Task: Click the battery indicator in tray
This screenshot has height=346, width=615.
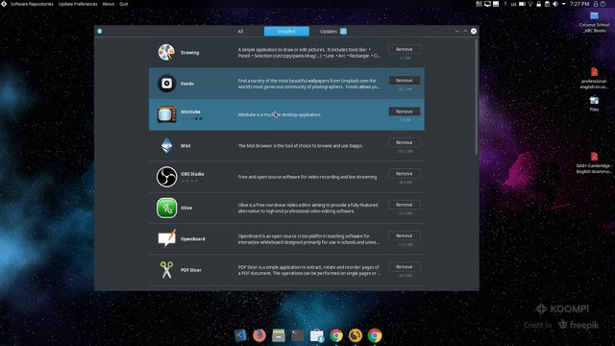Action: (x=522, y=4)
